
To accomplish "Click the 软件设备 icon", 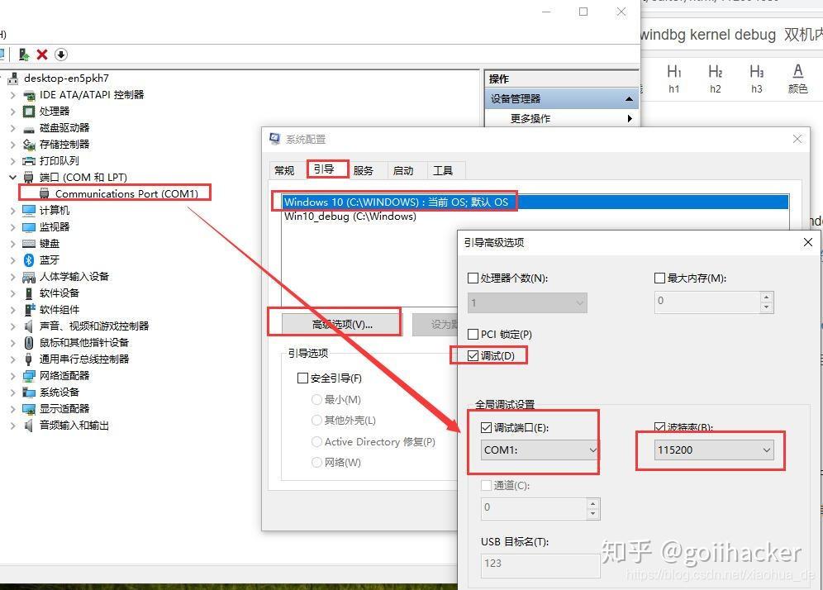I will [x=29, y=293].
